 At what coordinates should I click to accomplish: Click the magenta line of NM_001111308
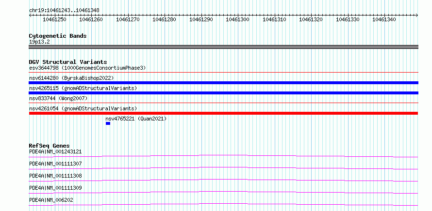click(x=223, y=180)
